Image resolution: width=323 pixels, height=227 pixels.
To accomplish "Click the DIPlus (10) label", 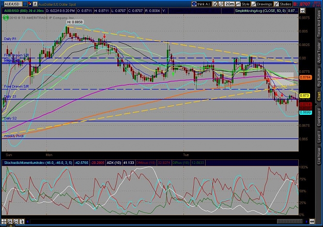I will tap(181, 163).
